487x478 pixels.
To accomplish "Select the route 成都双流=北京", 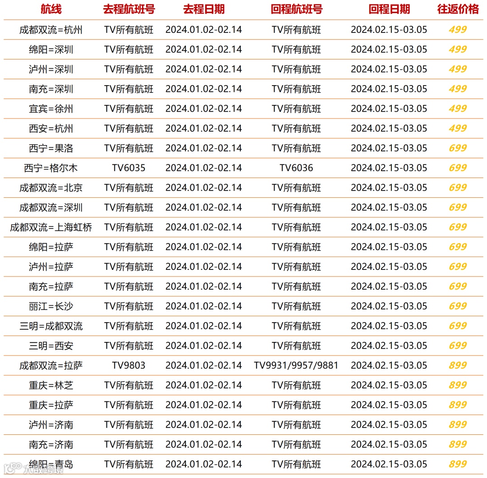I will 51,188.
